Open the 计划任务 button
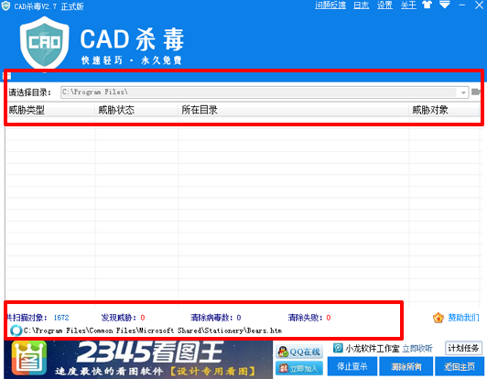487x379 pixels. (463, 348)
